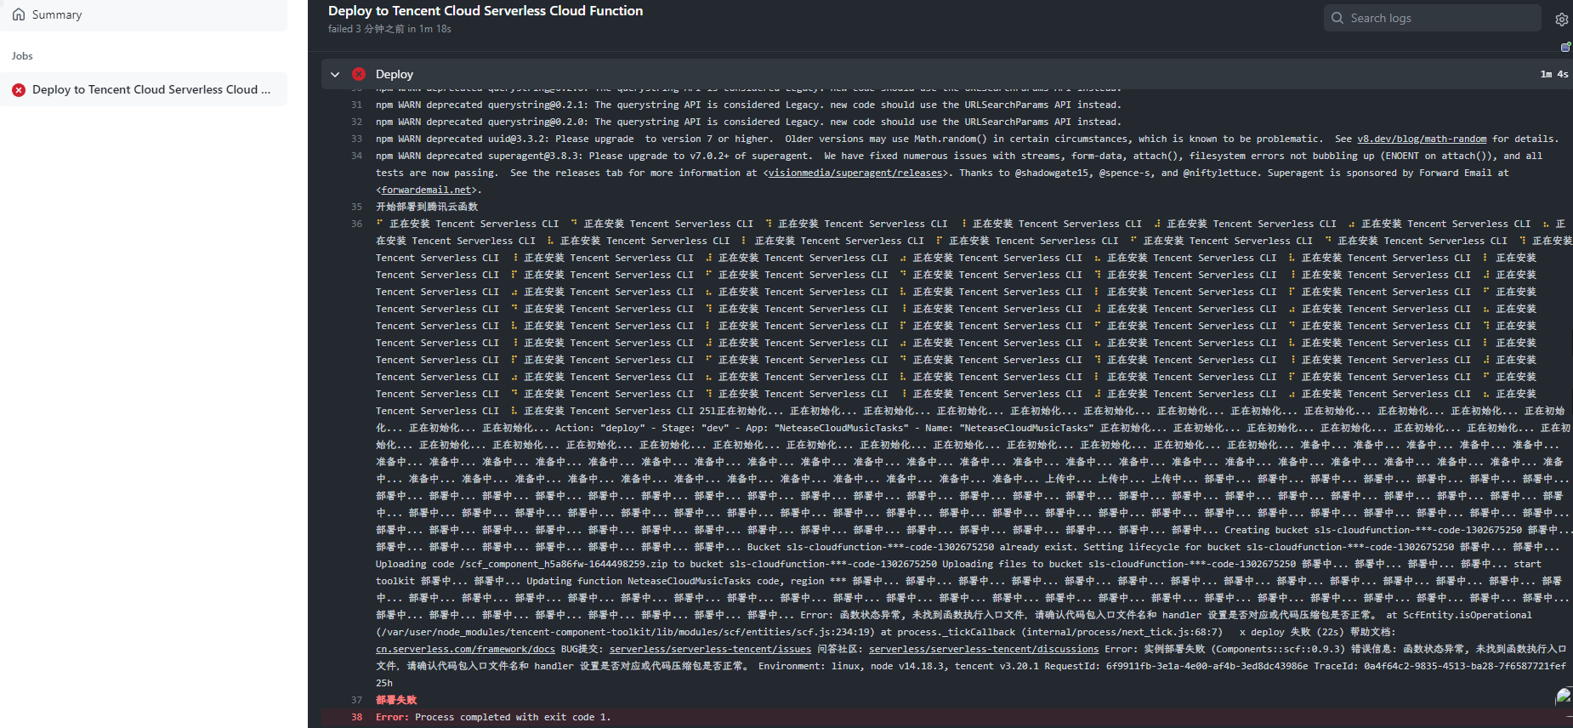
Task: Open the log settings gear menu
Action: tap(1562, 20)
